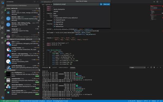Open the gear for Swig extension

tap(39, 33)
